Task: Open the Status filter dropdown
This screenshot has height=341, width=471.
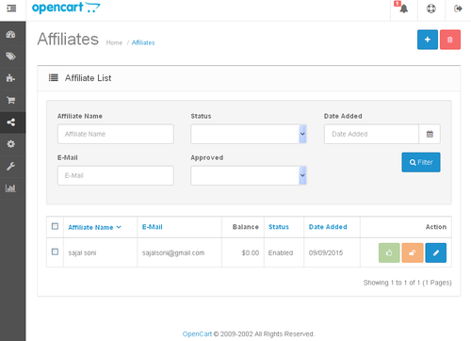Action: tap(249, 134)
